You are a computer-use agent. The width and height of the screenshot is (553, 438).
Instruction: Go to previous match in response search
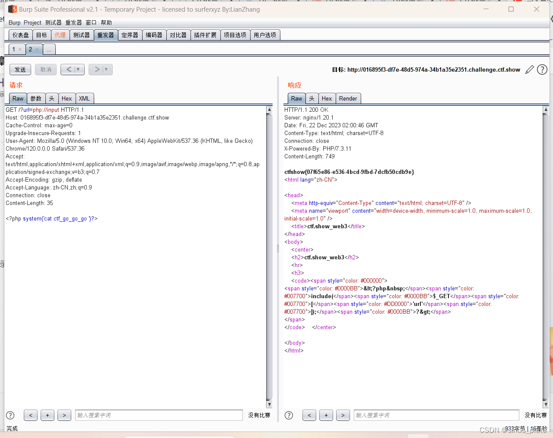(x=309, y=415)
